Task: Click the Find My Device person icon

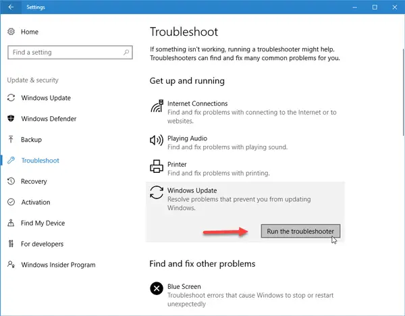Action: pos(11,223)
